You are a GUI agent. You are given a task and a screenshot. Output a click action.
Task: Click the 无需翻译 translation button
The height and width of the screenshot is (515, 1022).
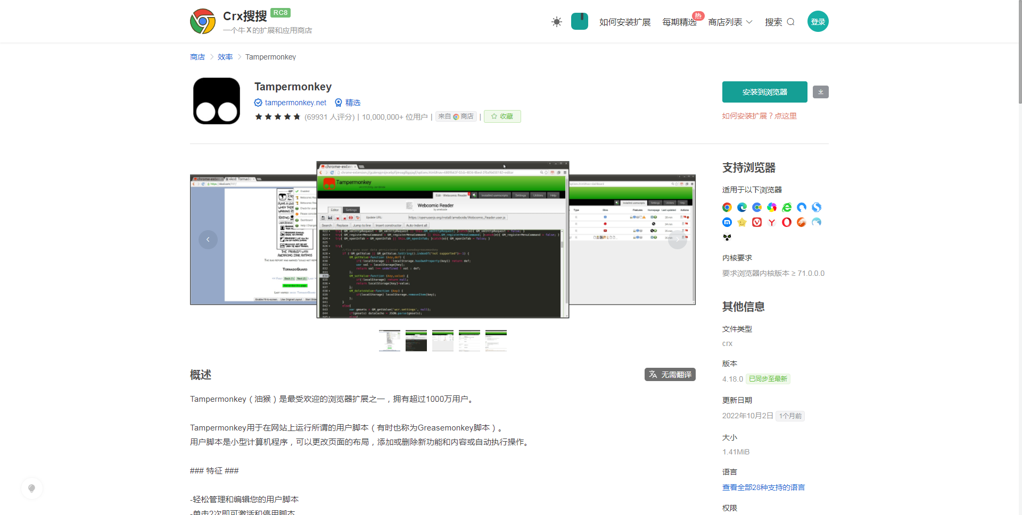tap(670, 375)
